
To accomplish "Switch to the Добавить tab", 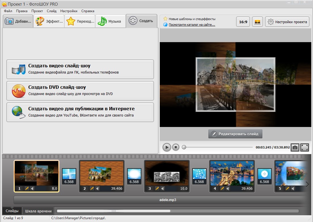I will click(18, 21).
